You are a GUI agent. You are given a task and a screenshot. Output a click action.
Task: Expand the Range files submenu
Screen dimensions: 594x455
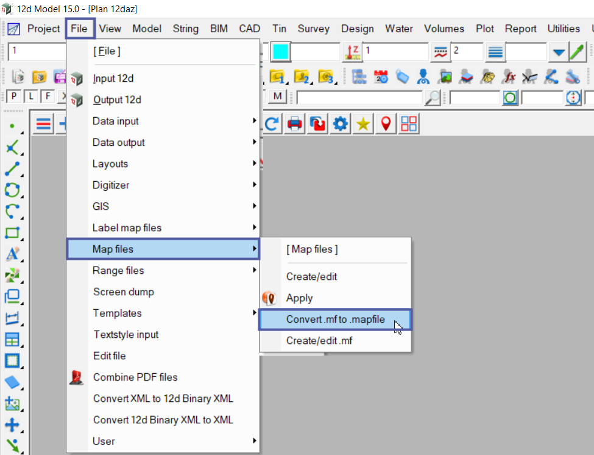[x=163, y=270]
